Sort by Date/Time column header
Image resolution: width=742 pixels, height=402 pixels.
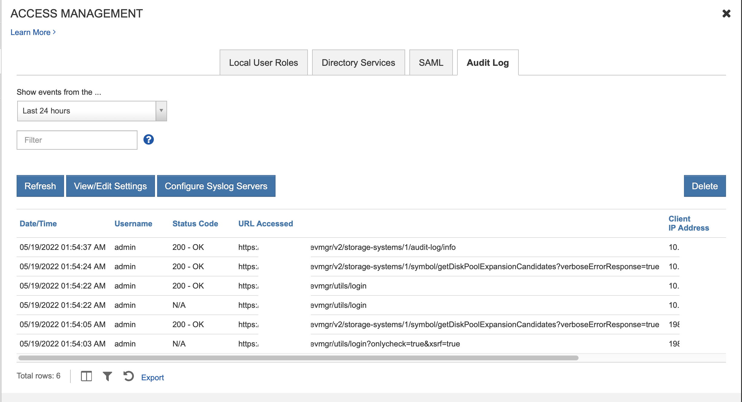(38, 224)
